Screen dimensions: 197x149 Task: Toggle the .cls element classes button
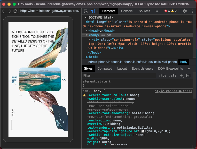tap(172, 76)
